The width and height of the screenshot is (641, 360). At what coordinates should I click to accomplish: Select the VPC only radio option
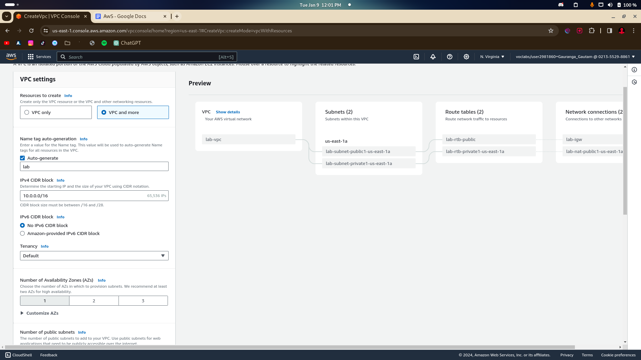pyautogui.click(x=27, y=112)
